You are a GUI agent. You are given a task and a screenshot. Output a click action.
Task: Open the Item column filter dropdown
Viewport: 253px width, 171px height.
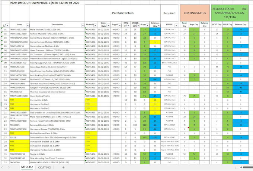click(28, 26)
